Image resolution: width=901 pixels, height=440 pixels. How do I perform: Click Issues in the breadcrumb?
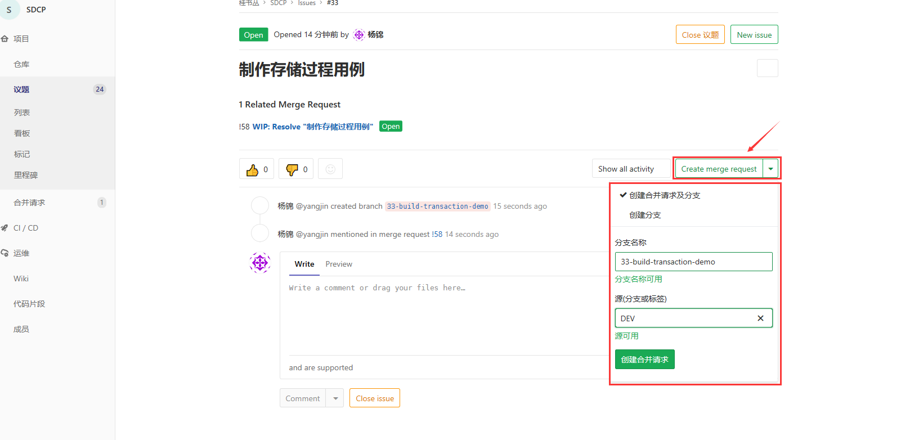(307, 3)
